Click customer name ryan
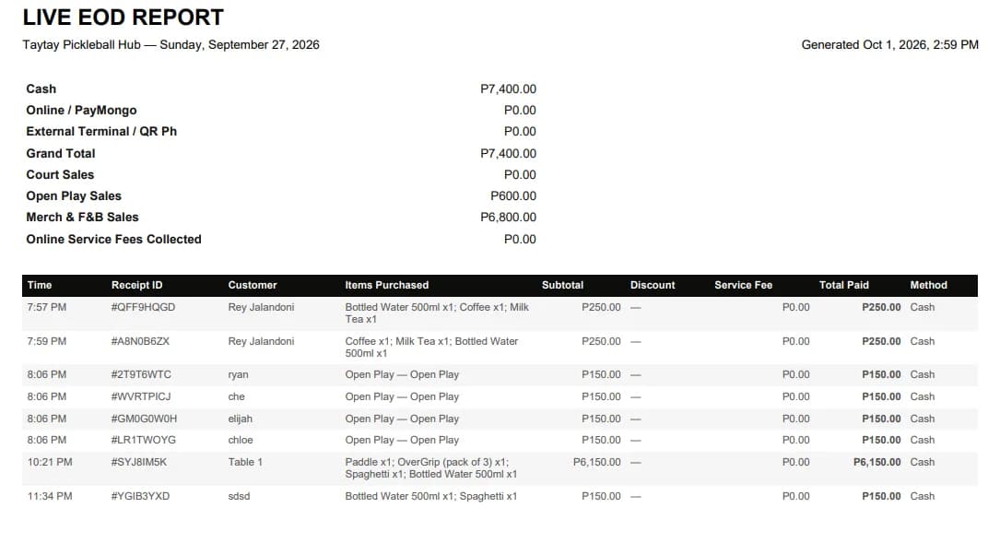 coord(239,375)
